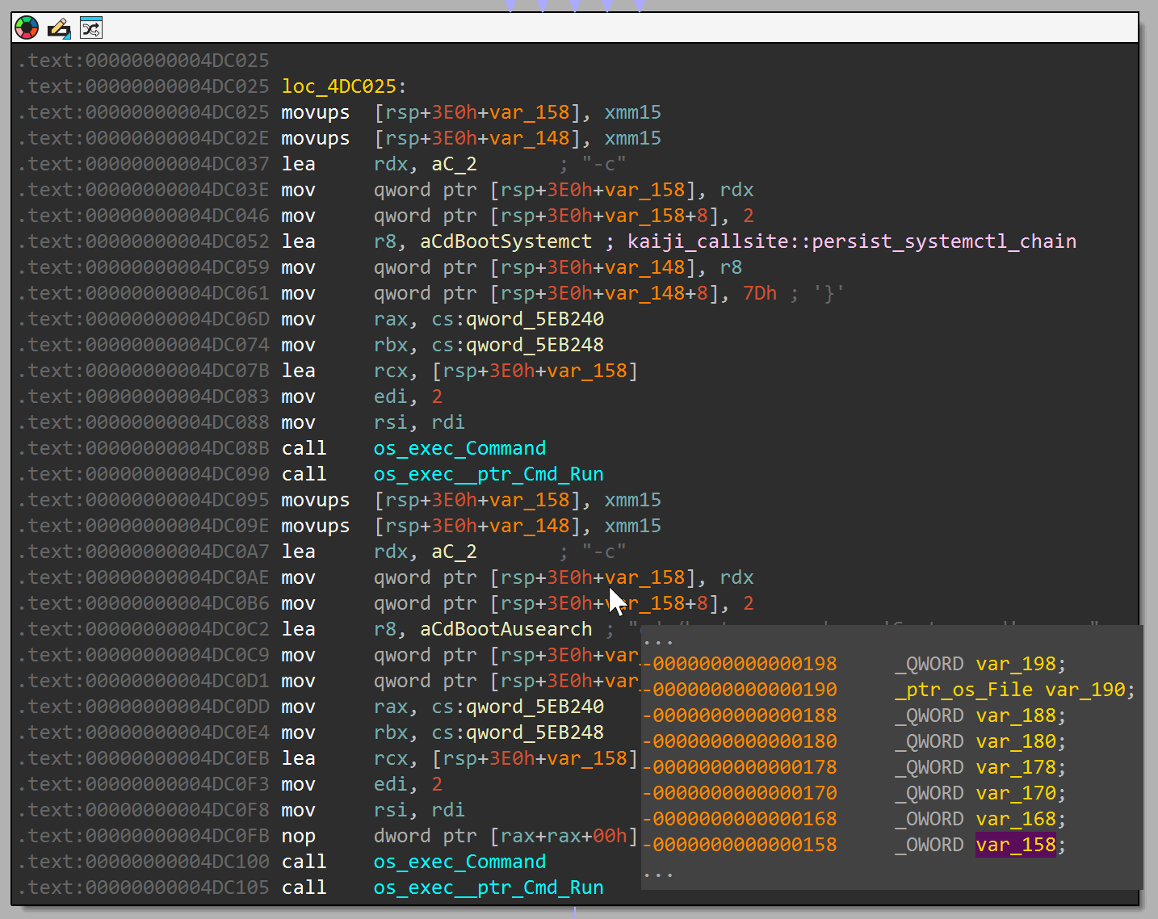Open the color palette toolbar icon
1158x919 pixels.
[x=25, y=27]
